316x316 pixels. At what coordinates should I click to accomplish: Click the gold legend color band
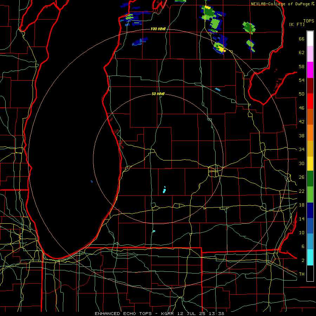click(310, 149)
